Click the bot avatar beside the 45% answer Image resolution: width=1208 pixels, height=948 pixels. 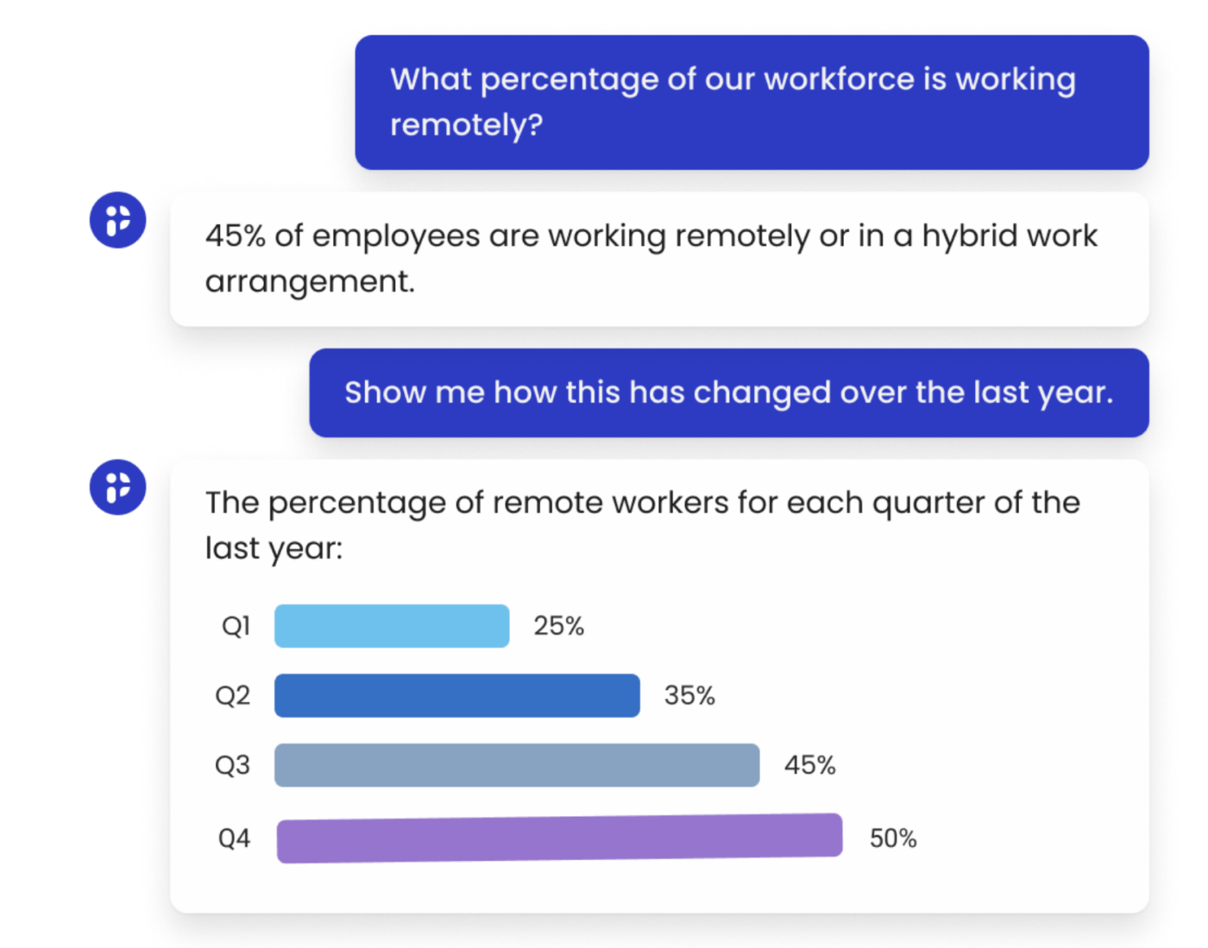point(117,220)
